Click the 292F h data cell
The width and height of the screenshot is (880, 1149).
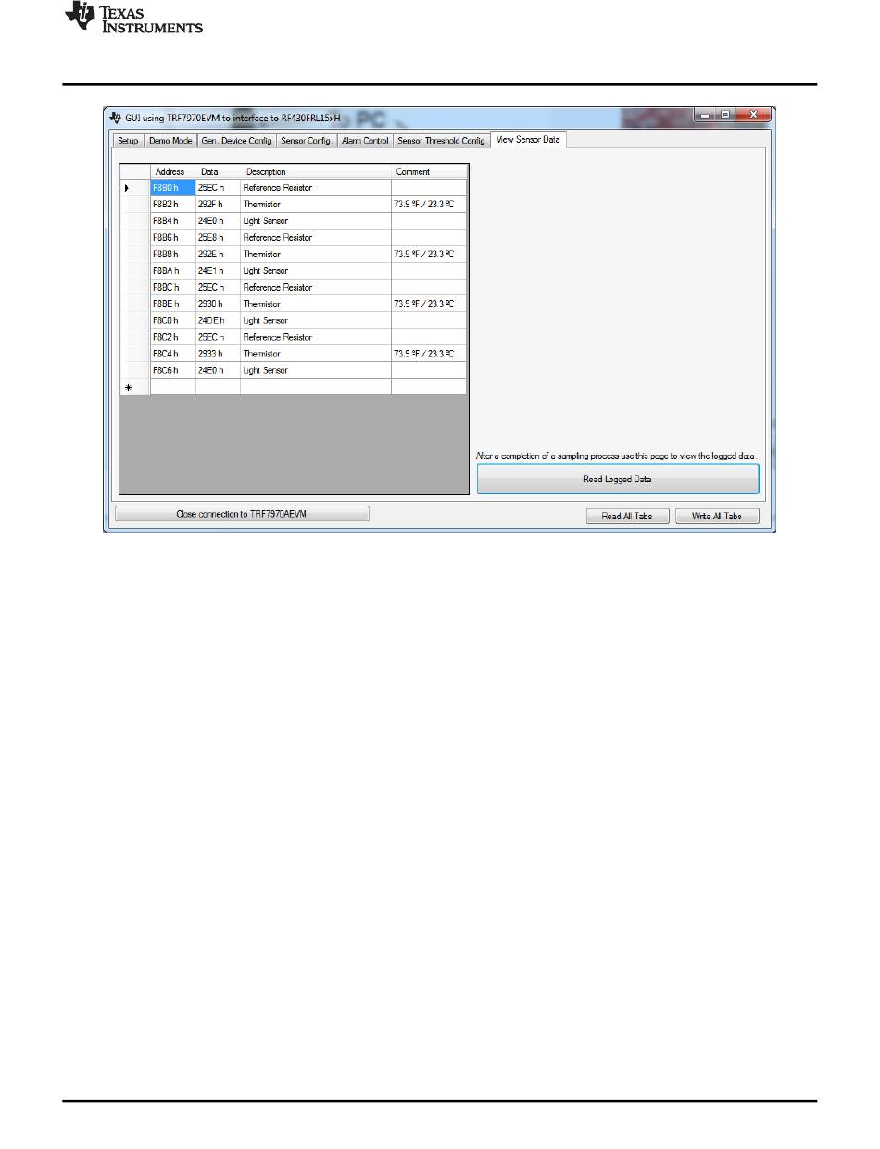click(218, 205)
